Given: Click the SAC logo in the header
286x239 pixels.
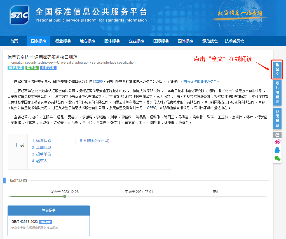Looking at the screenshot, I should [x=19, y=15].
